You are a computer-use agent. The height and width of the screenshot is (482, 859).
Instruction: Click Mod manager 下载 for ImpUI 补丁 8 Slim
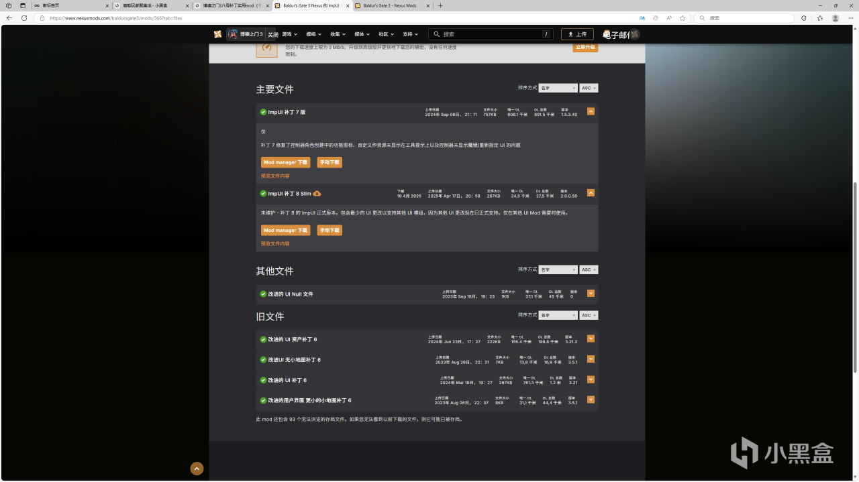(285, 230)
